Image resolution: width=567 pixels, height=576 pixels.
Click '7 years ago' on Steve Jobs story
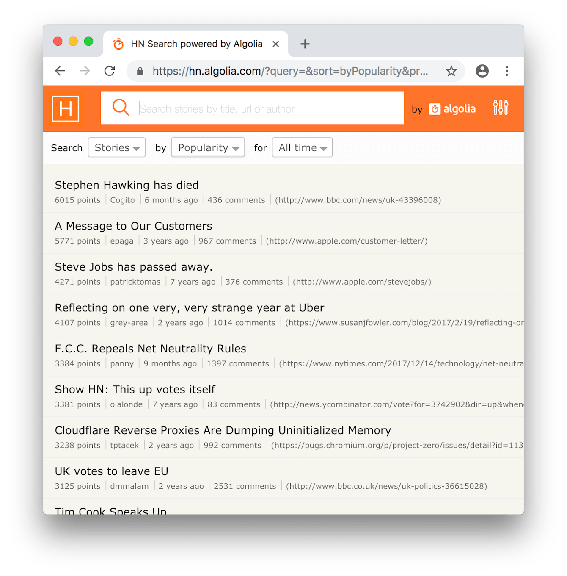(x=193, y=282)
